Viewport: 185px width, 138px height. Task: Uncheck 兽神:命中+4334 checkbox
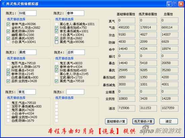tap(57, 67)
